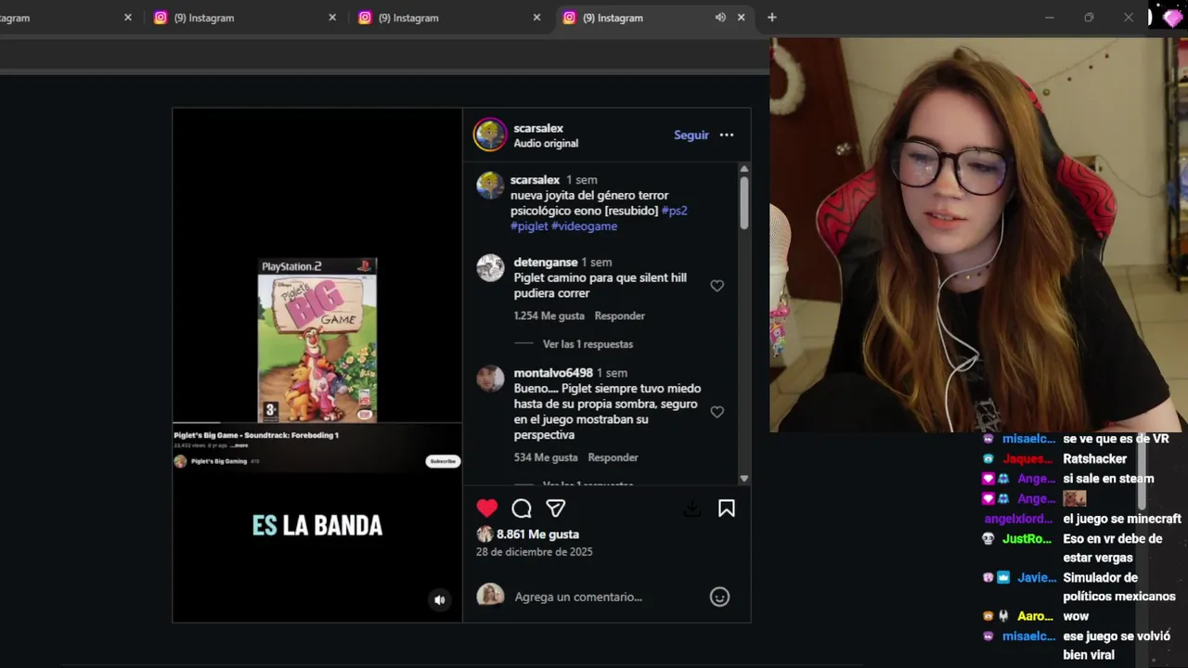This screenshot has width=1188, height=668.
Task: Mute the tab via its speaker icon
Action: 720,18
